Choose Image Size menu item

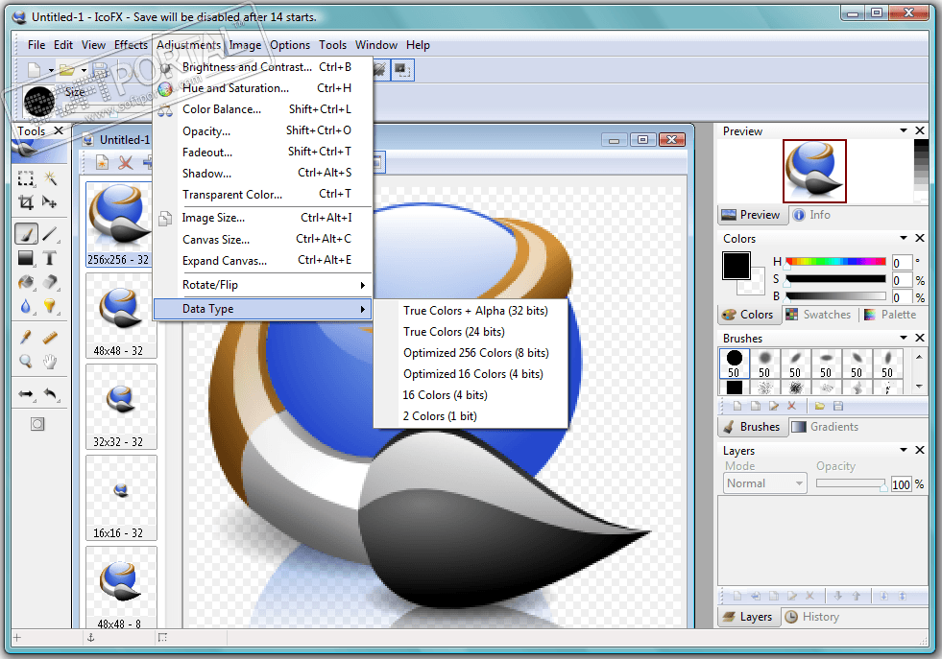click(x=263, y=218)
